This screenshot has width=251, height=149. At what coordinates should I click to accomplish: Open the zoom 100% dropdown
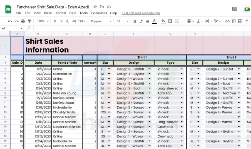tap(43, 21)
